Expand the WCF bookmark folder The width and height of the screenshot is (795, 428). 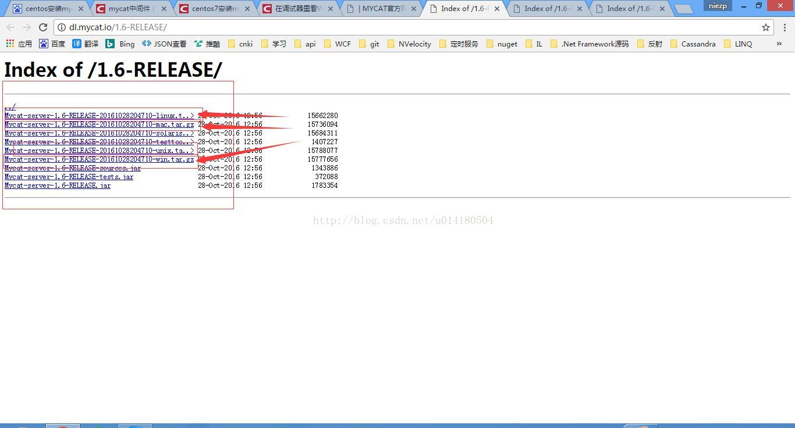pyautogui.click(x=337, y=44)
